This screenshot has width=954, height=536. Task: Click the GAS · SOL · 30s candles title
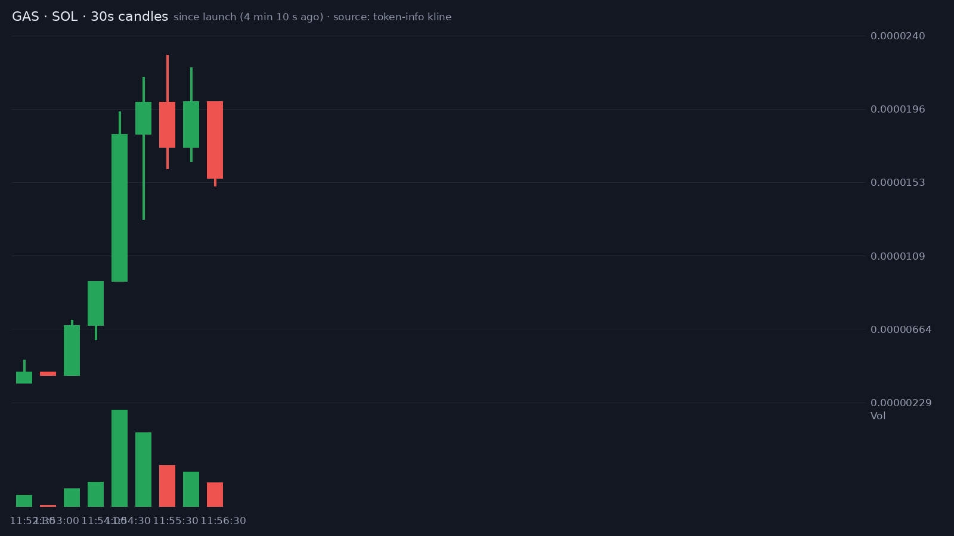tap(90, 17)
